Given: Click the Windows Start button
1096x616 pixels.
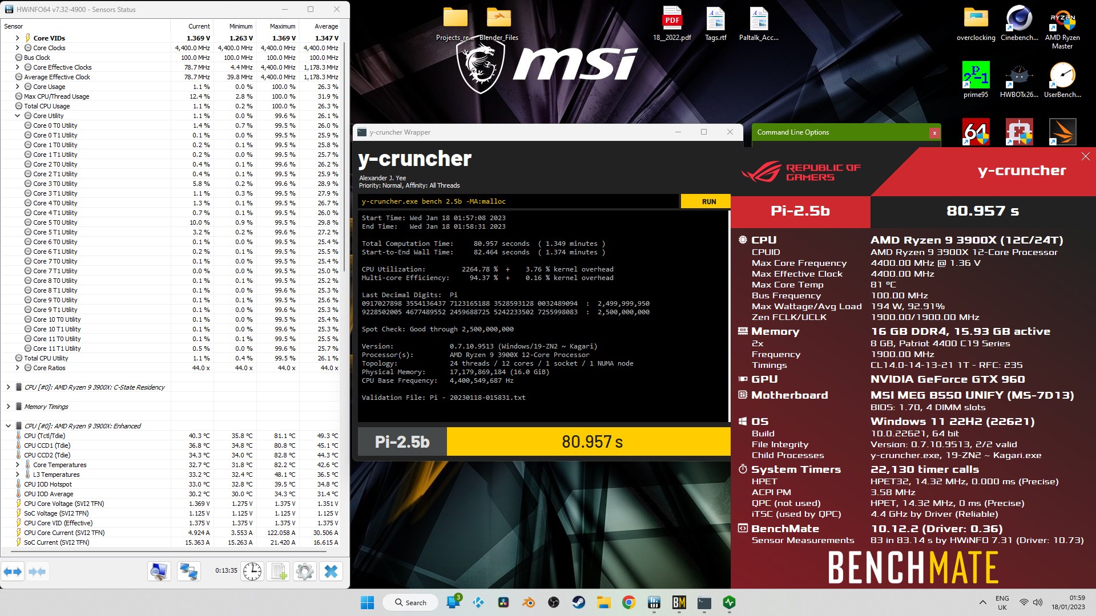Looking at the screenshot, I should (367, 602).
